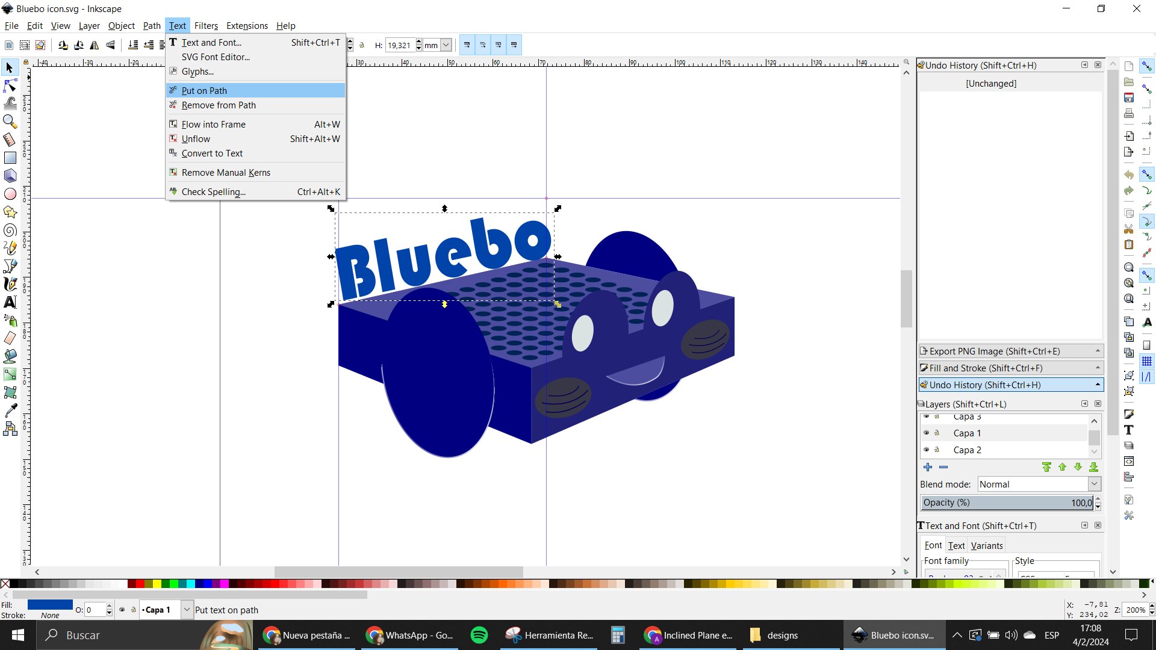Image resolution: width=1156 pixels, height=650 pixels.
Task: Click the blue Fill color swatch
Action: [50, 604]
